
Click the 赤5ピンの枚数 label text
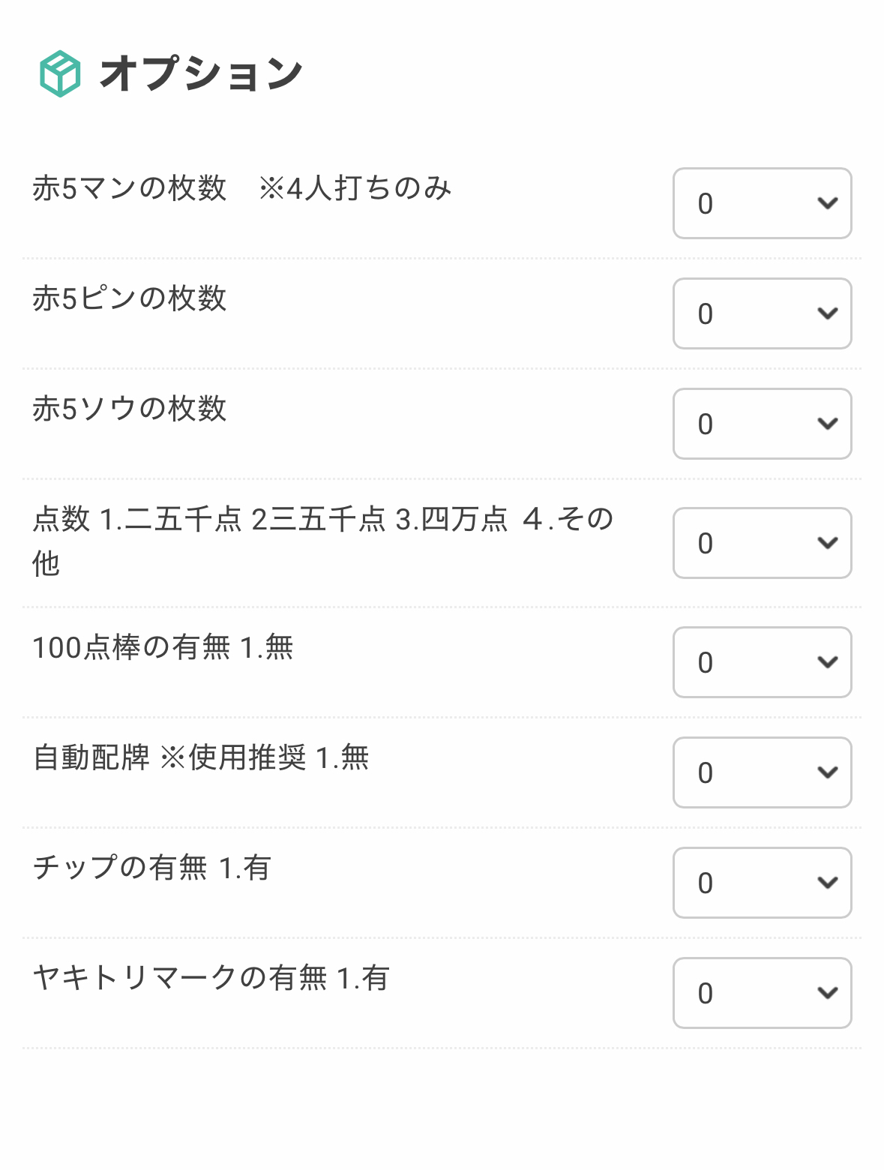coord(129,298)
